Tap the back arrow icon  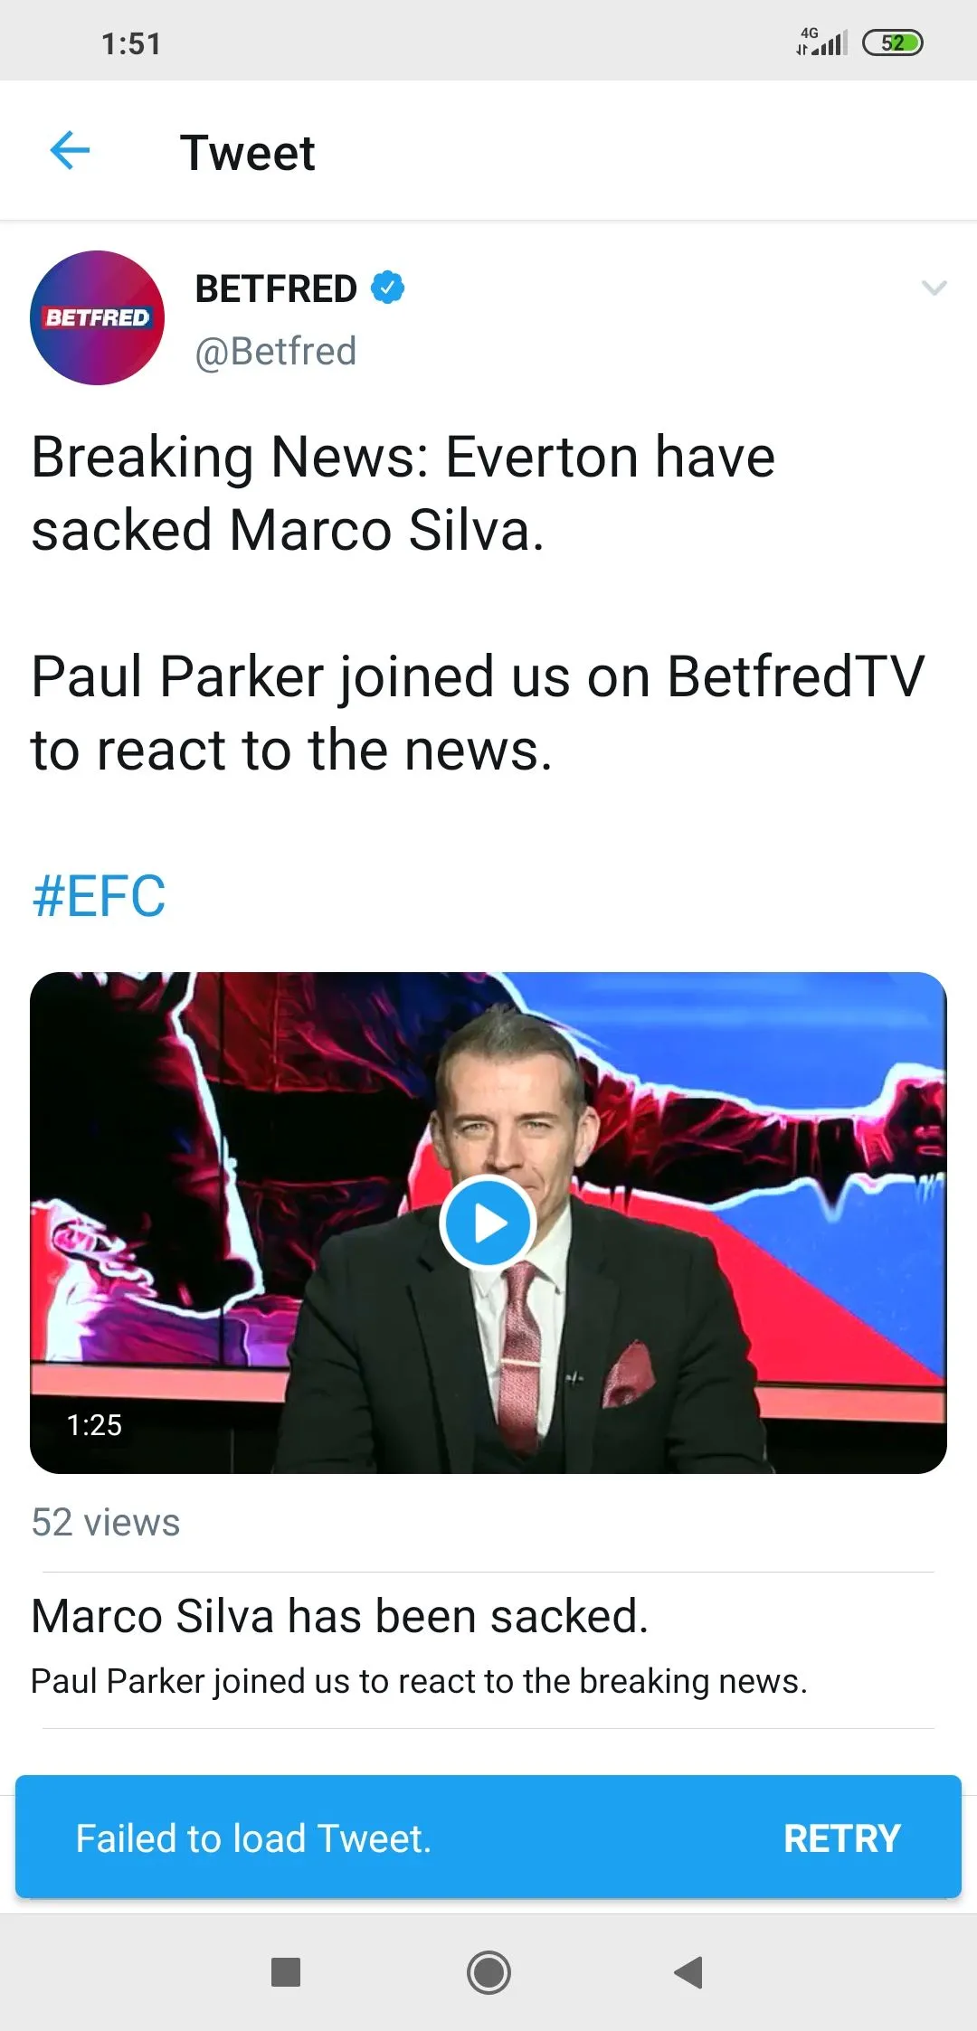pos(70,150)
